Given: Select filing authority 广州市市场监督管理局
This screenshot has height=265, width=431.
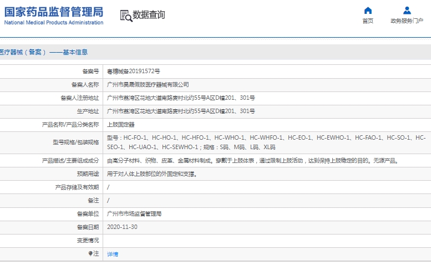Looking at the screenshot, I should click(x=134, y=214).
